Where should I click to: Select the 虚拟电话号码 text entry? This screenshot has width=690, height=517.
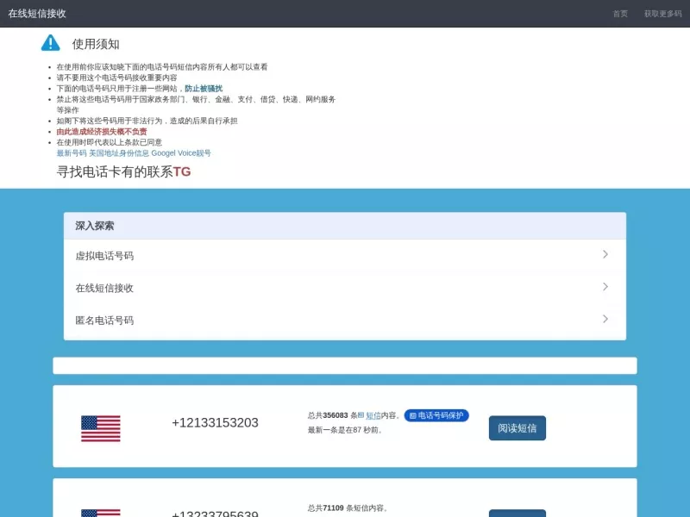coord(104,255)
